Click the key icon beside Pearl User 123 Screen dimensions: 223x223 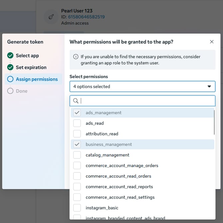tap(51, 17)
